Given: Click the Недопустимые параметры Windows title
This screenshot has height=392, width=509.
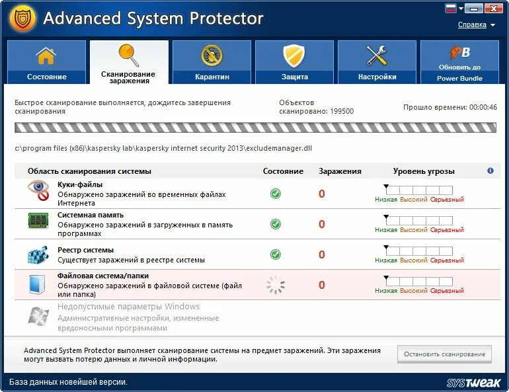Looking at the screenshot, I should click(x=128, y=307).
